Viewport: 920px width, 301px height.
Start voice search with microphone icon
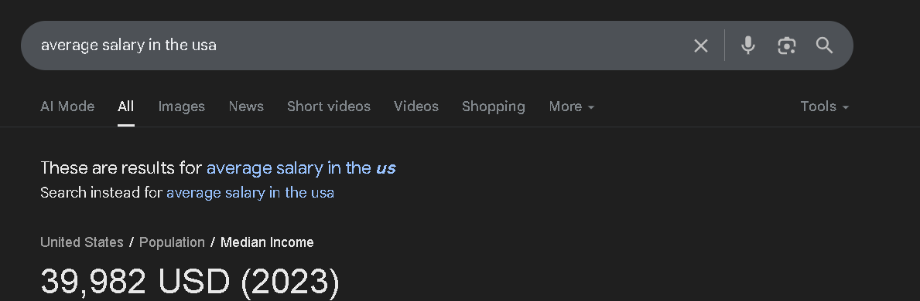tap(747, 46)
